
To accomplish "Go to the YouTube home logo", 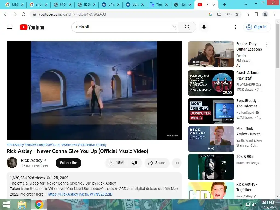I will (32, 27).
